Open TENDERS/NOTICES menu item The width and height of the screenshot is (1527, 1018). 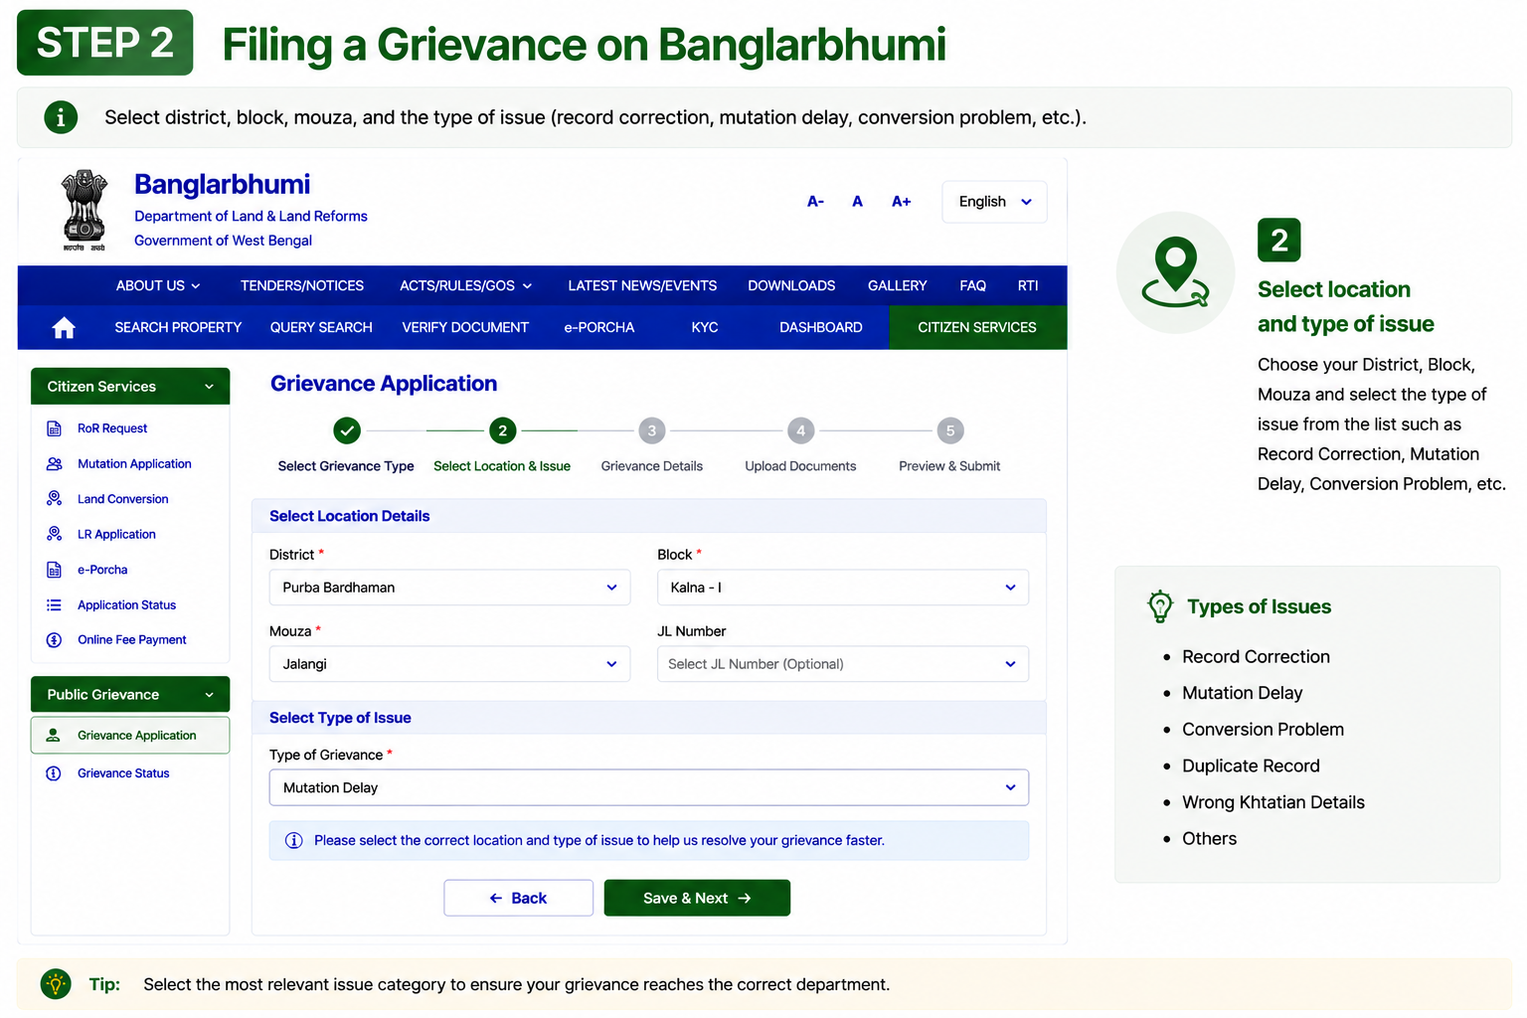click(x=302, y=285)
